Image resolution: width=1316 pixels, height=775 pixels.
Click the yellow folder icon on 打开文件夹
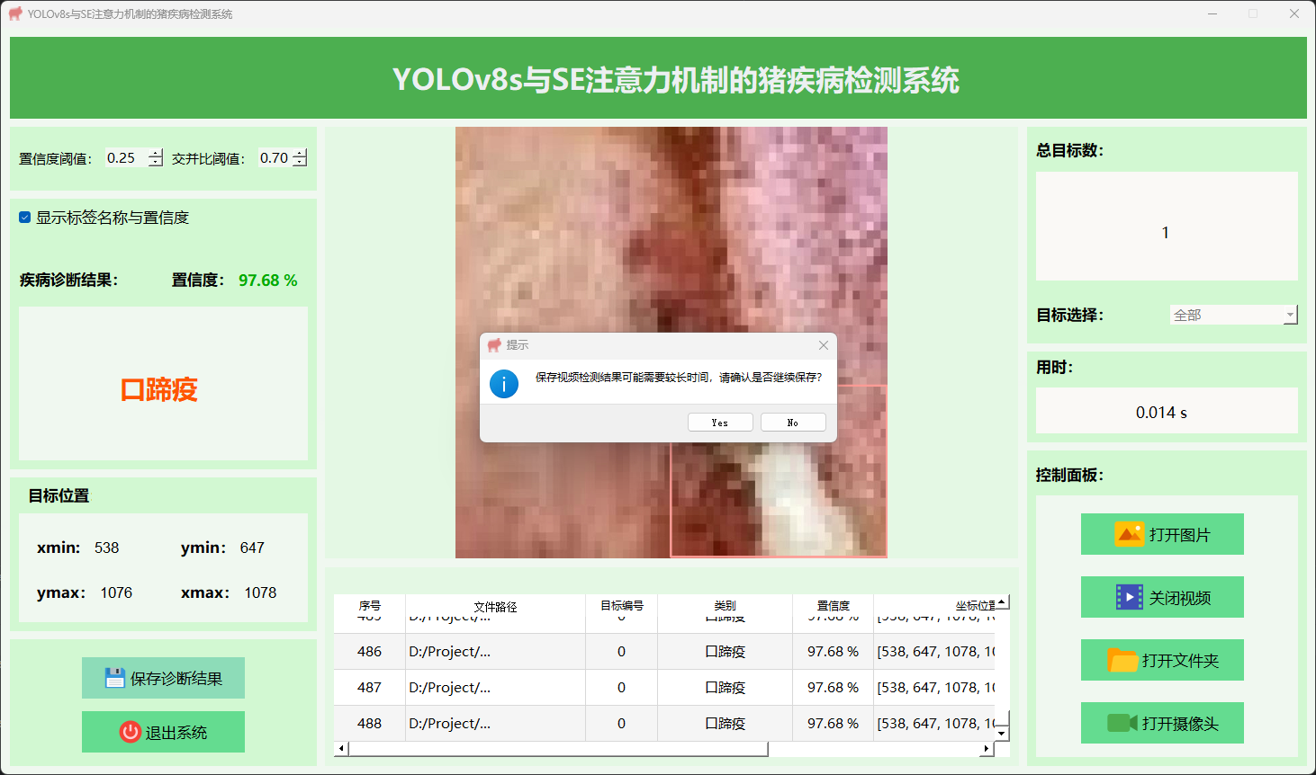1122,660
